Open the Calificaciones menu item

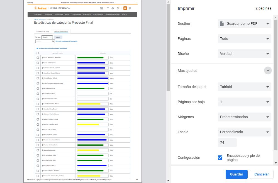[98, 14]
